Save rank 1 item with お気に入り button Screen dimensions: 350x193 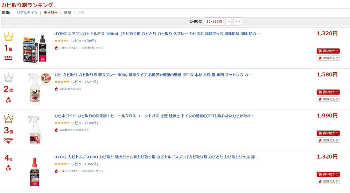click(x=328, y=58)
